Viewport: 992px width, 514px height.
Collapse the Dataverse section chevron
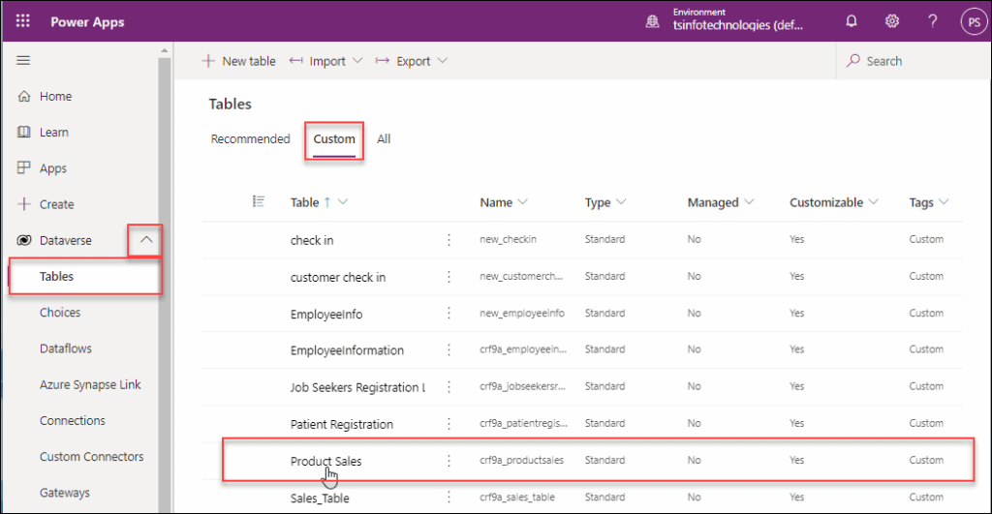pyautogui.click(x=146, y=240)
